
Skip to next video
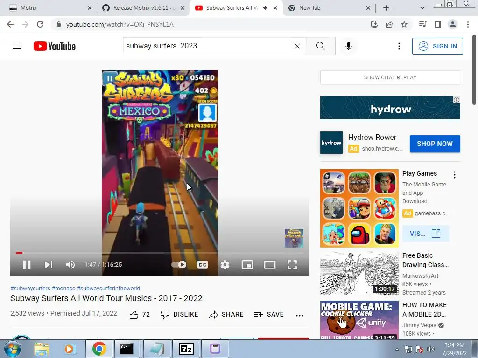click(x=49, y=265)
